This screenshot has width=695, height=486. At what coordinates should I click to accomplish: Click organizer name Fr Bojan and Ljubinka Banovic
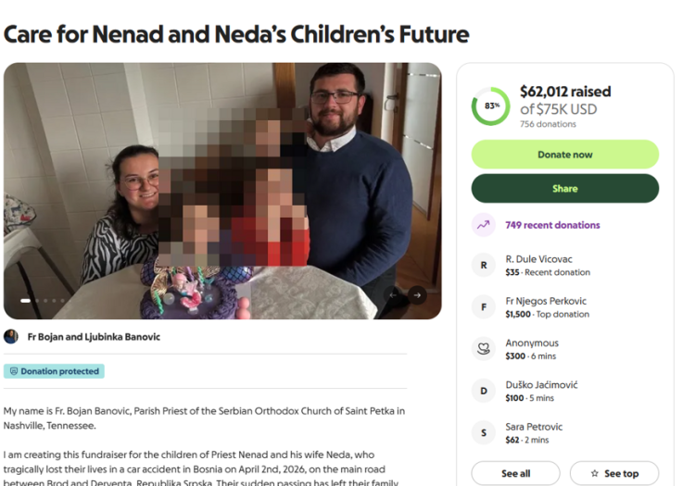point(94,337)
